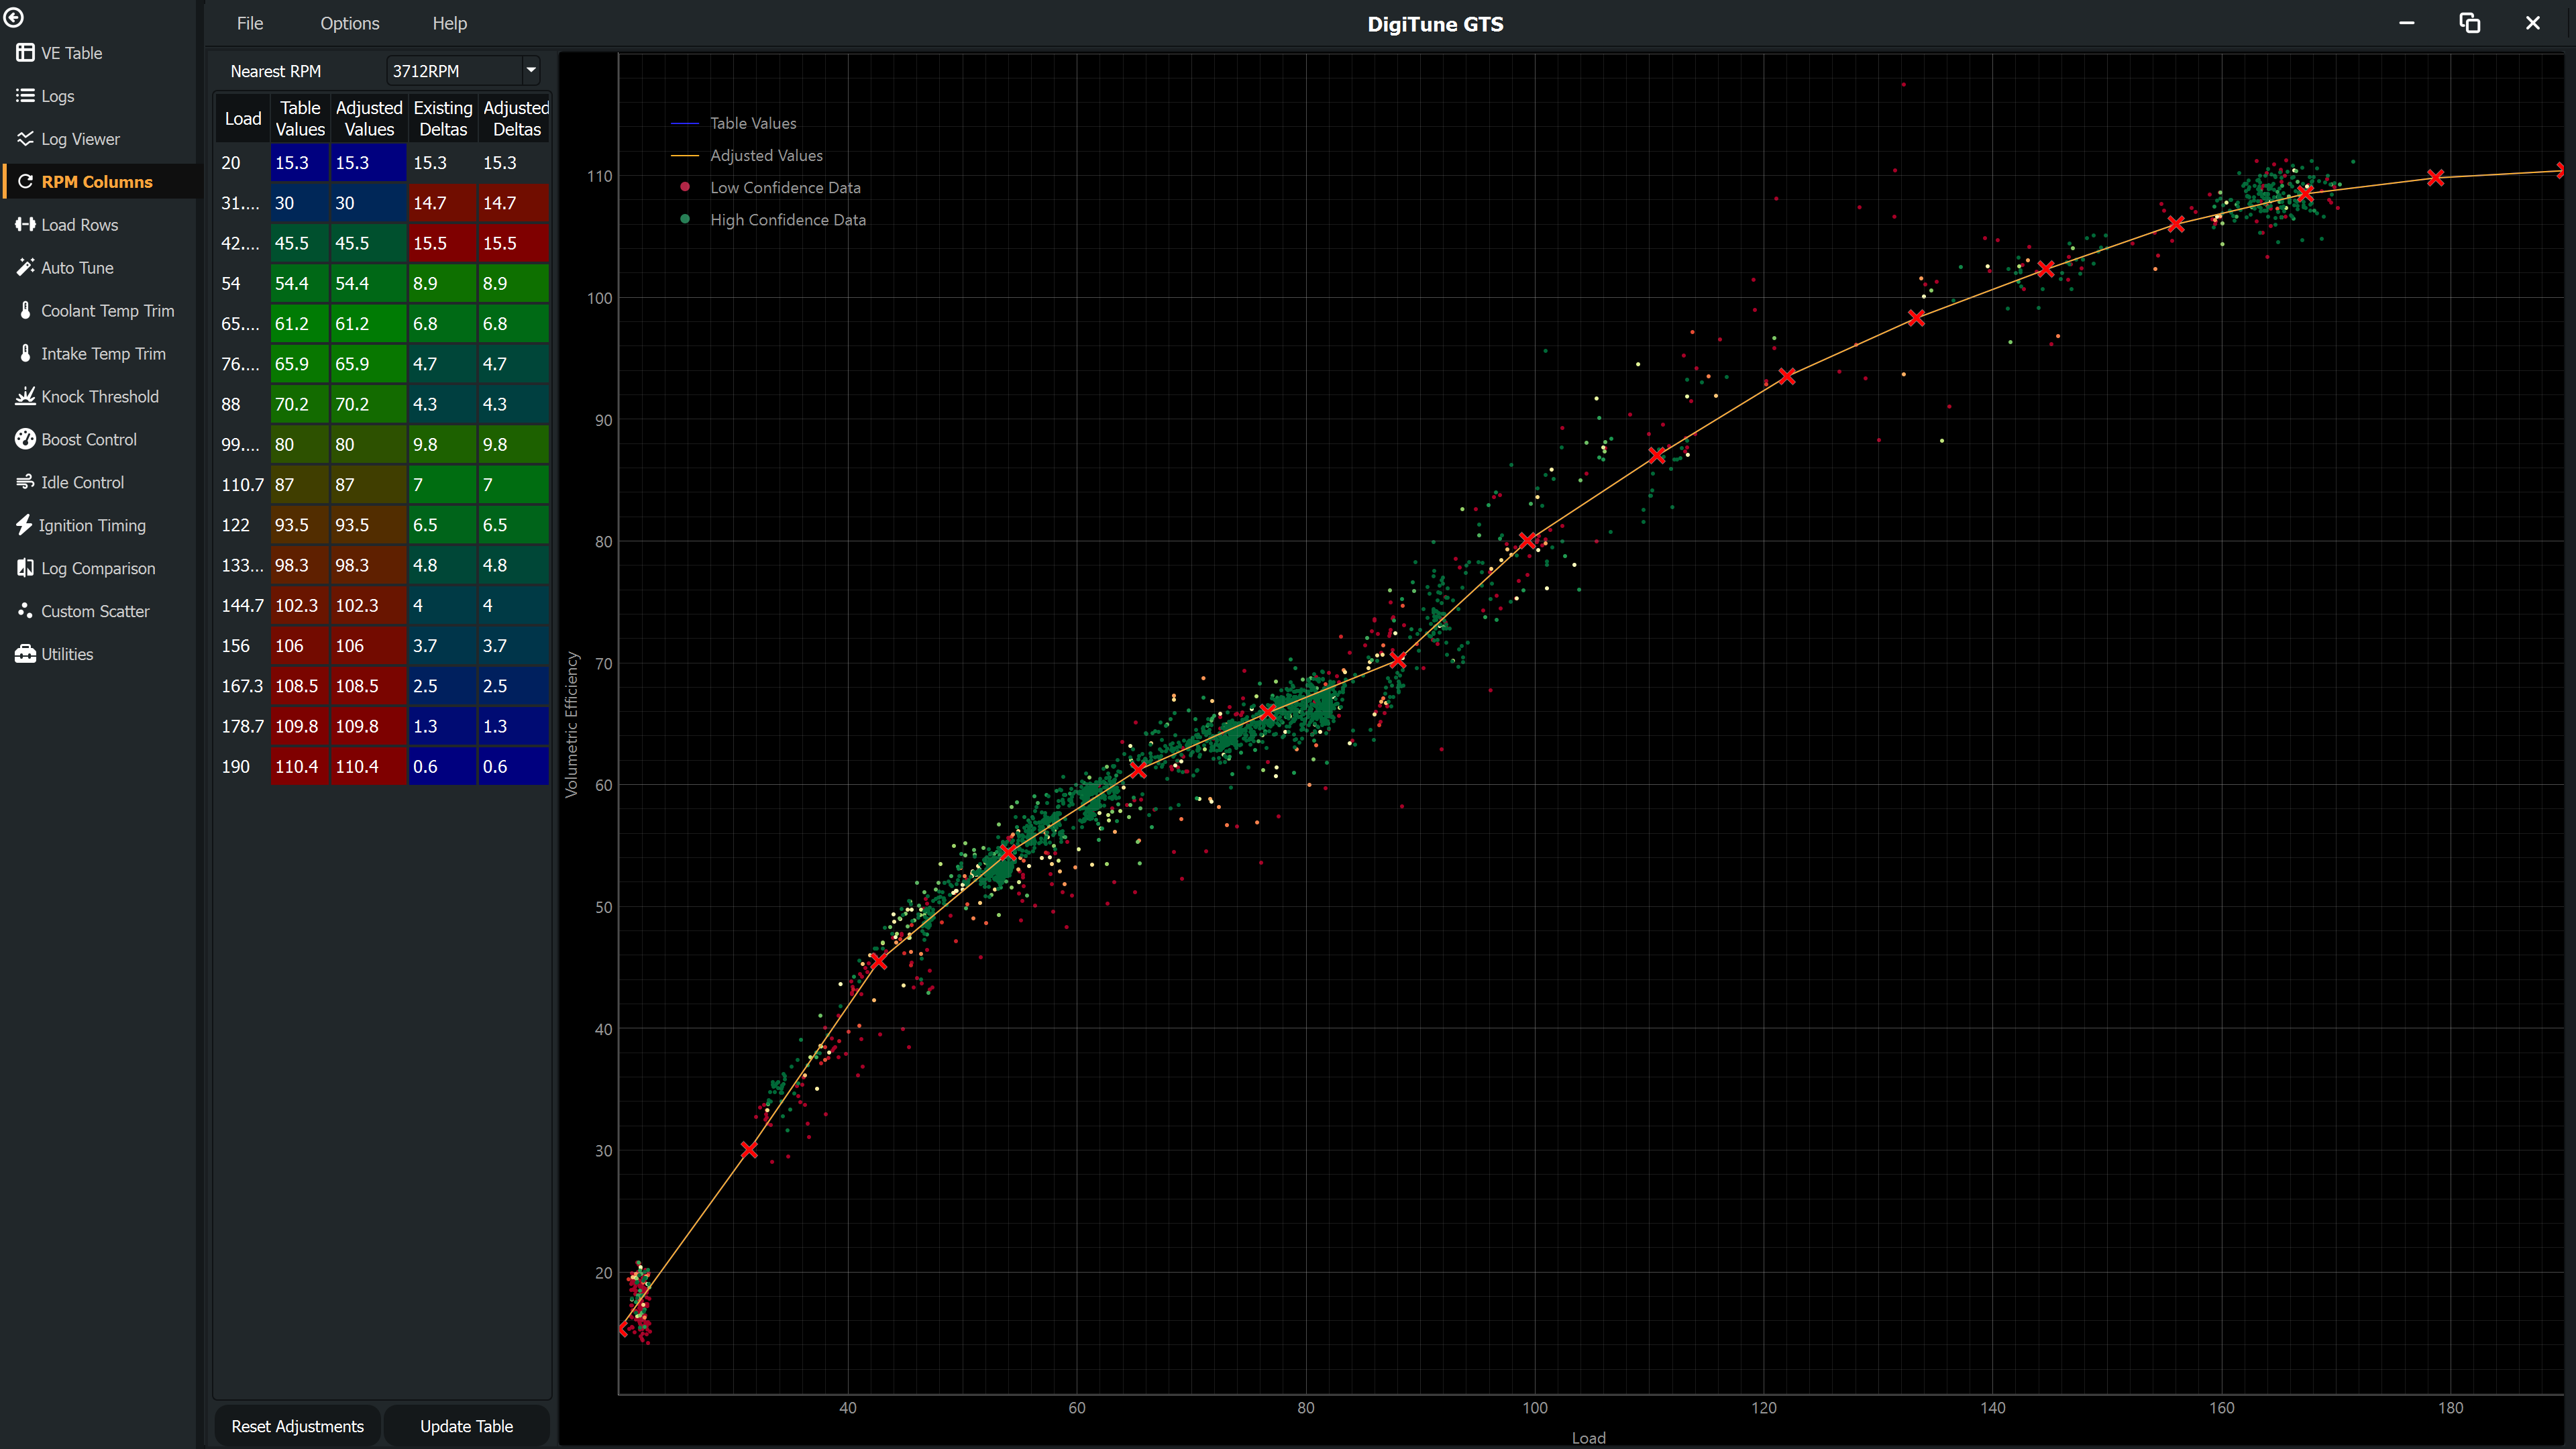
Task: Click Table Values cell 93.5
Action: pyautogui.click(x=300, y=525)
